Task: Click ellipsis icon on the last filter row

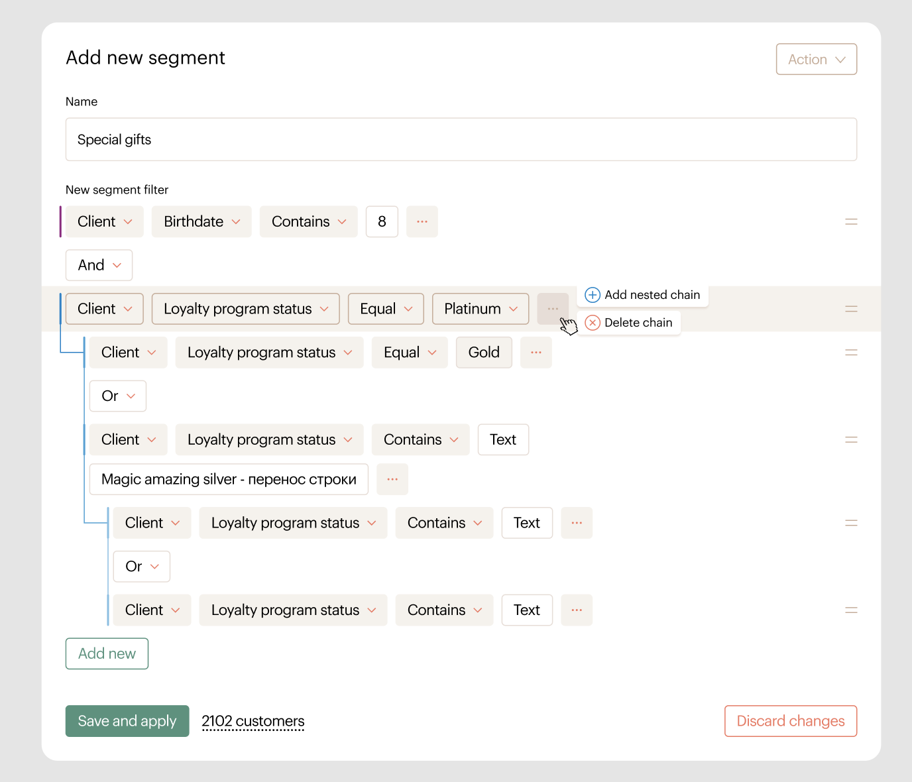Action: (576, 610)
